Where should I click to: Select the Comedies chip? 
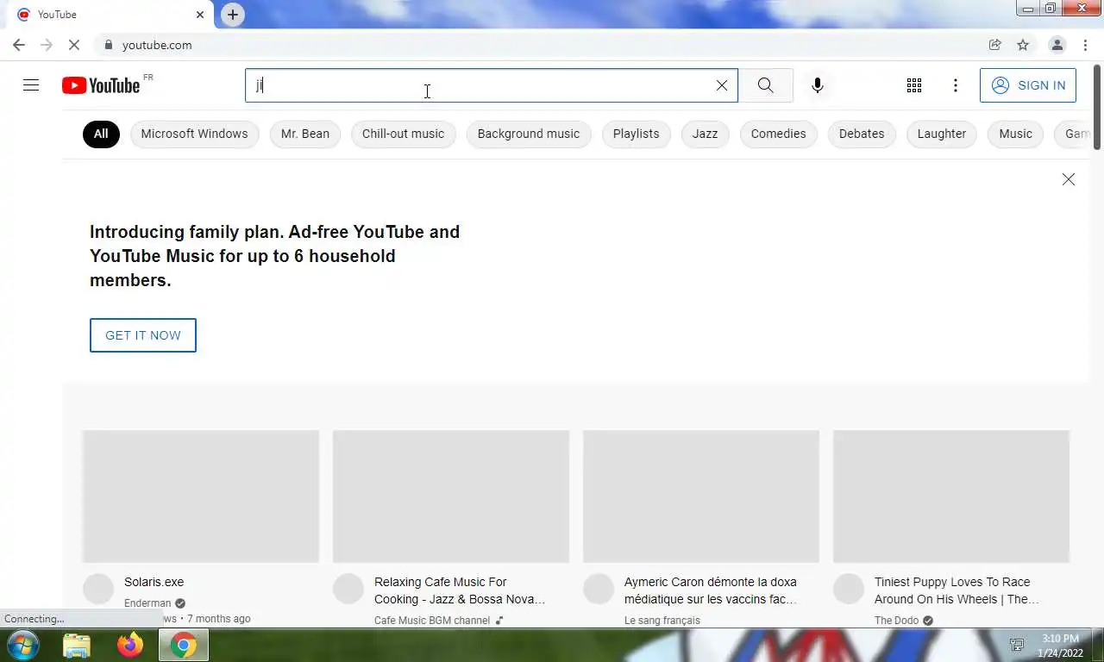778,134
